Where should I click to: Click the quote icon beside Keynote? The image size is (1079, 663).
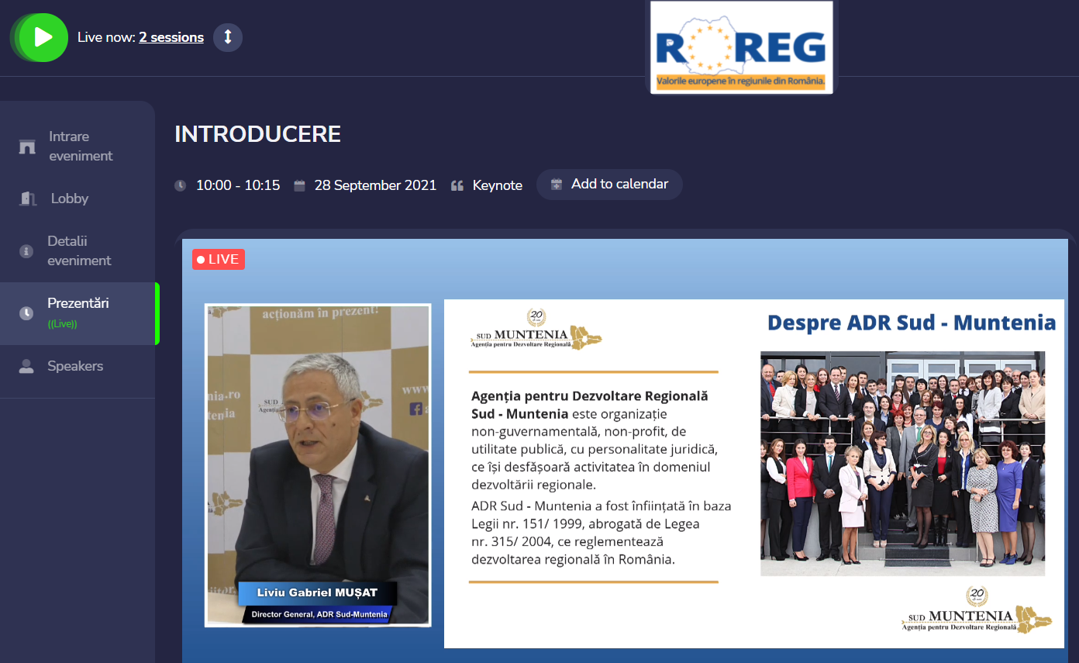coord(457,186)
